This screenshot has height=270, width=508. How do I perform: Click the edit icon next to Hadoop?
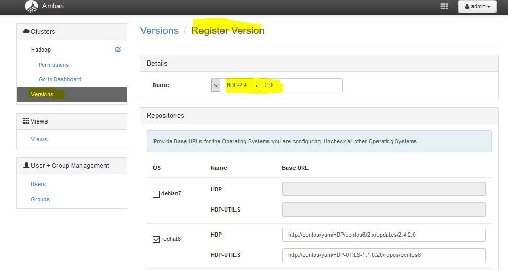(118, 50)
